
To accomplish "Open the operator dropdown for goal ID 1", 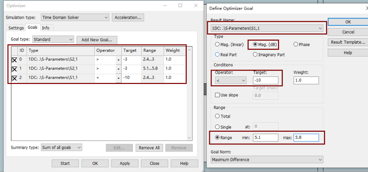I will click(119, 69).
